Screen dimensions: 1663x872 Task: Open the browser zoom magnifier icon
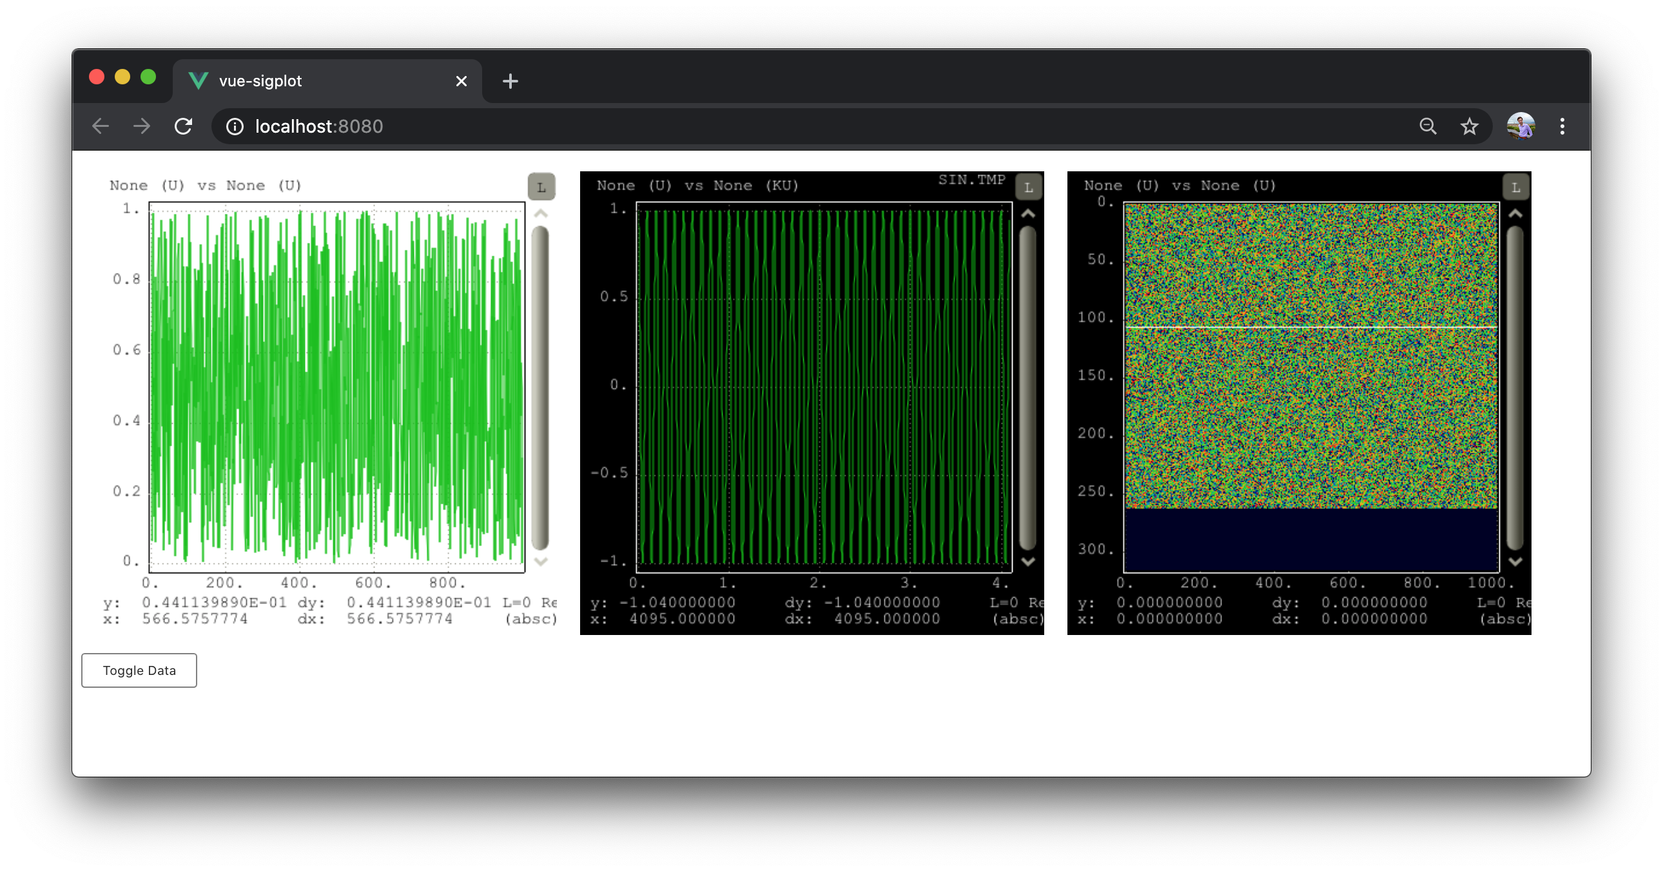click(x=1427, y=126)
